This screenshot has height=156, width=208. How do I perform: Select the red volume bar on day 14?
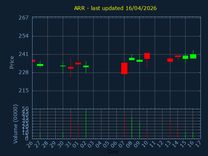coord(177,132)
